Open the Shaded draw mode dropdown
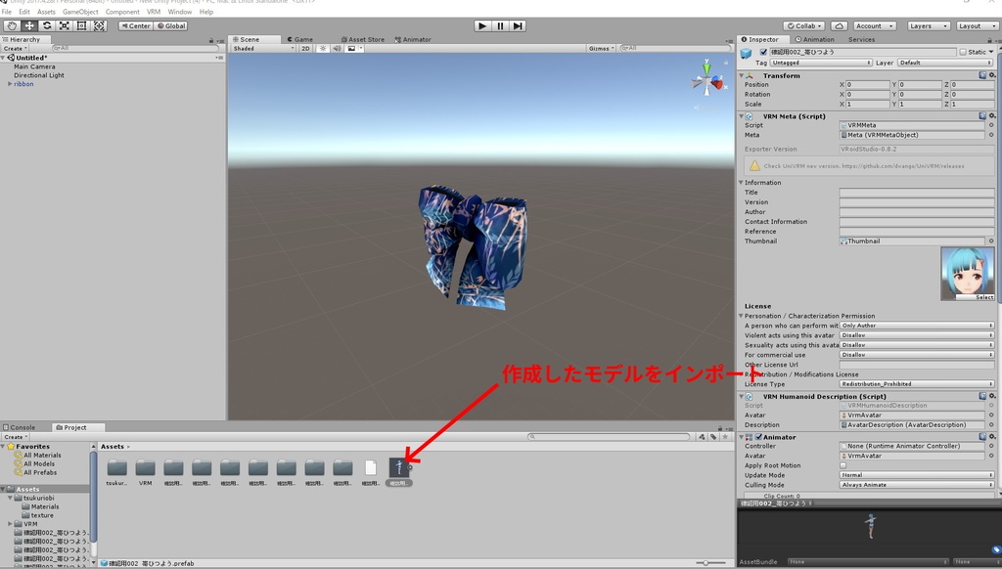The height and width of the screenshot is (569, 1002). click(263, 49)
